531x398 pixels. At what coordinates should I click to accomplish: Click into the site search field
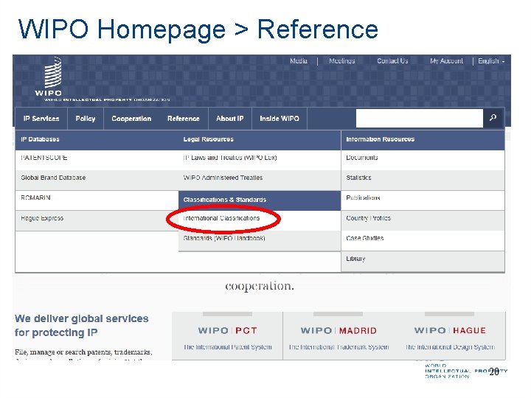[419, 118]
